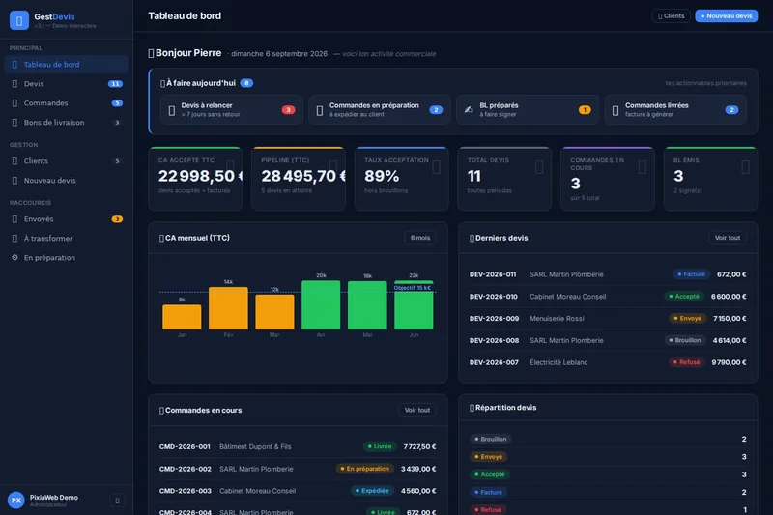This screenshot has width=773, height=515.
Task: Click the BL préparés signature icon
Action: 469,110
